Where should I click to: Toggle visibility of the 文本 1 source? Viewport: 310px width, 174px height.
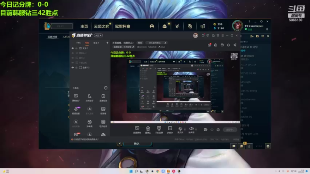pos(72,48)
